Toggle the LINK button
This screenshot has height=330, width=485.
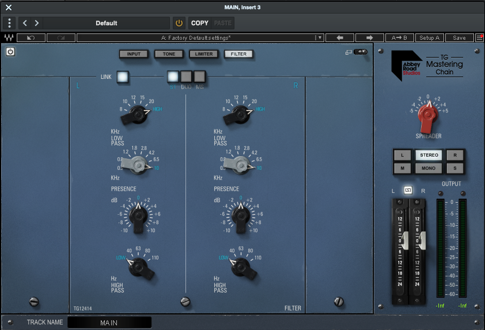click(123, 77)
